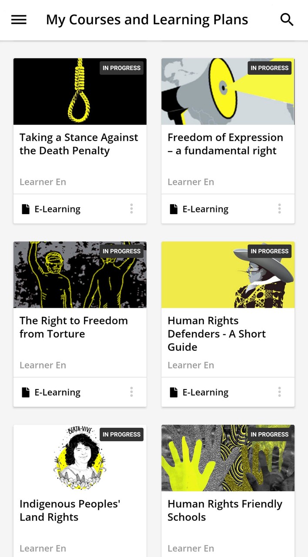
Task: Open the options menu on Human Rights Defenders card
Action: click(x=279, y=392)
